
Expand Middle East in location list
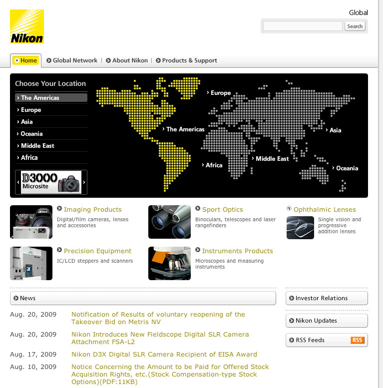point(51,146)
